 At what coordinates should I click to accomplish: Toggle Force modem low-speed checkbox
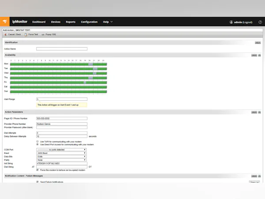click(x=38, y=170)
